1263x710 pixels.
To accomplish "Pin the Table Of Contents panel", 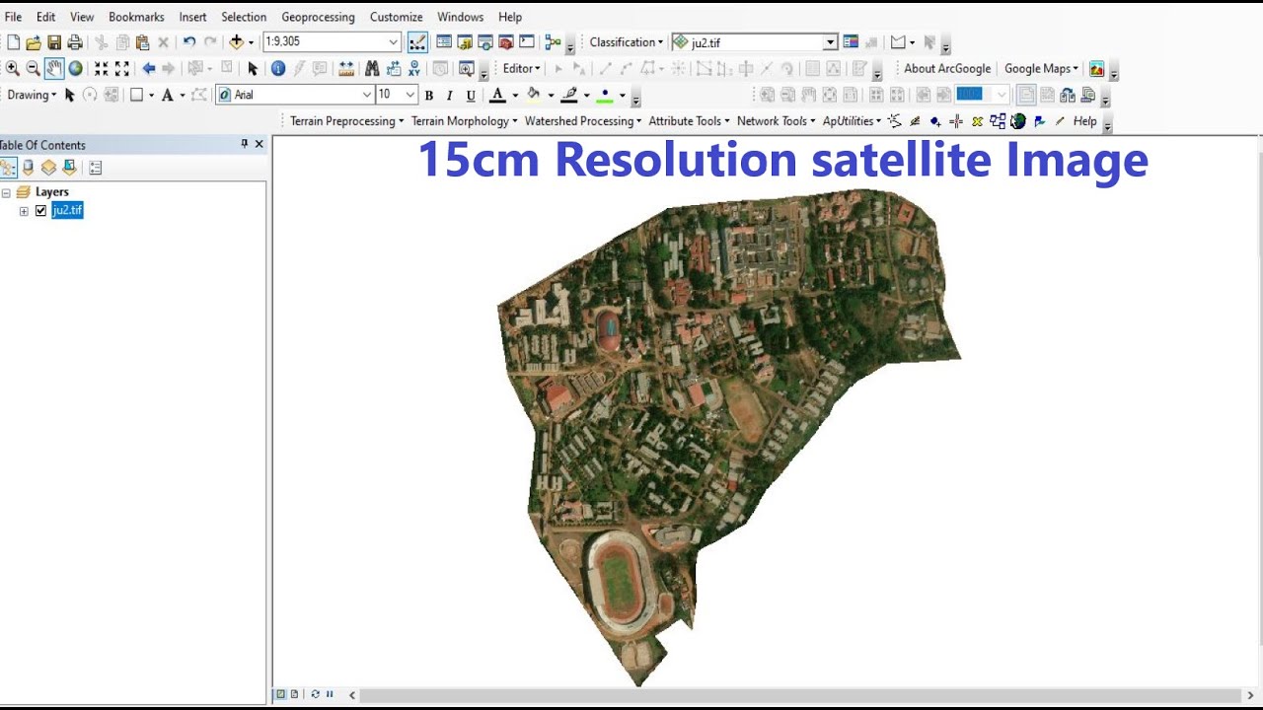I will click(245, 144).
